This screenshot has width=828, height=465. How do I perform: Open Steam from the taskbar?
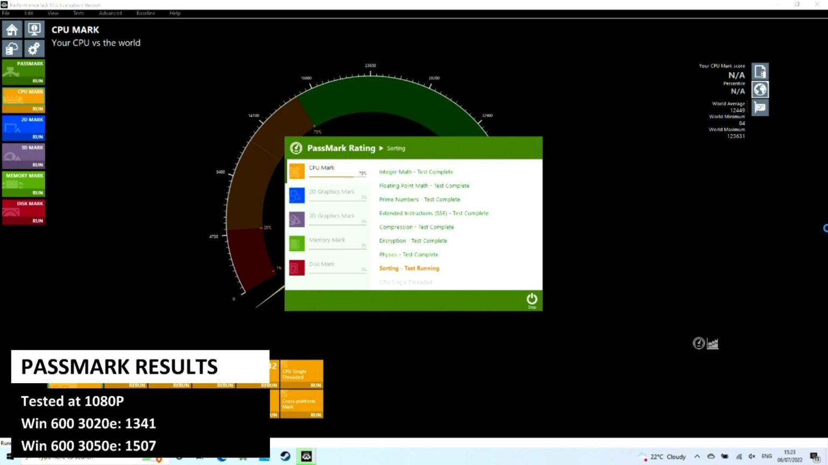(285, 456)
